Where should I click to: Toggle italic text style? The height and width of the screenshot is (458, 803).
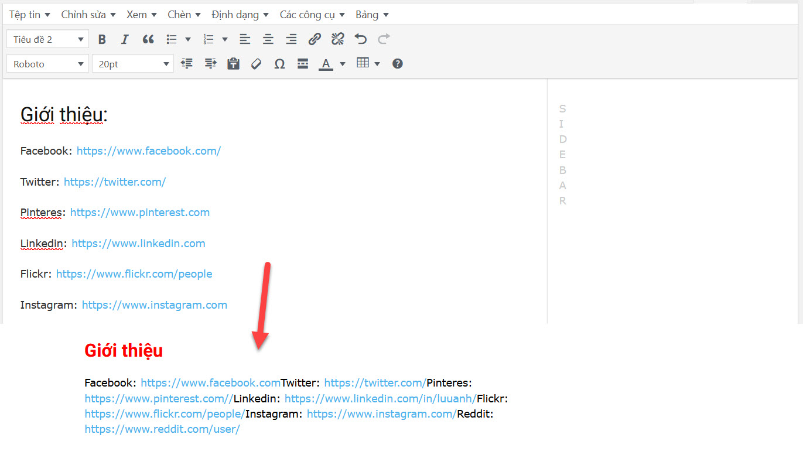pyautogui.click(x=124, y=39)
